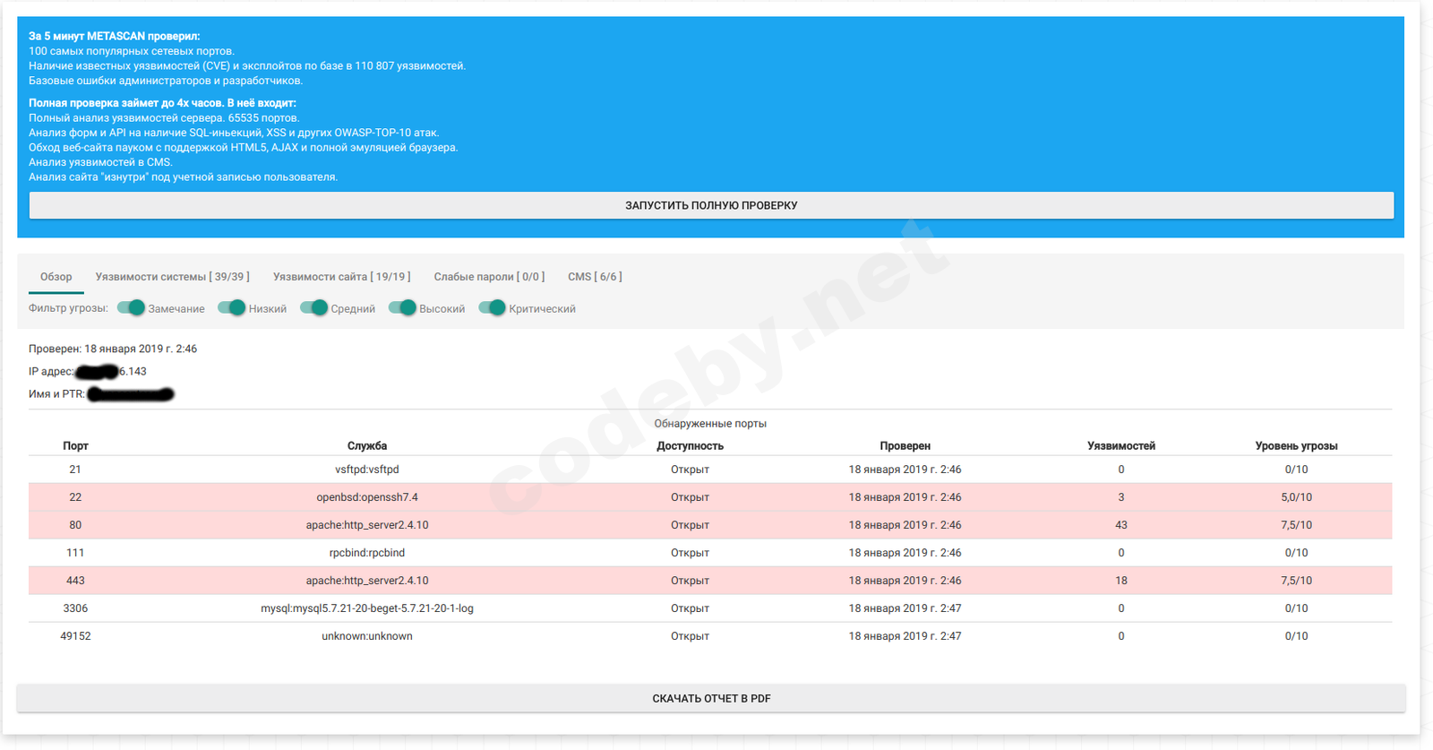This screenshot has height=750, width=1433.
Task: Click Открыт status for port 3306
Action: tap(690, 608)
